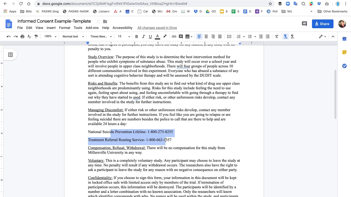Open the Normal text styles dropdown
The height and width of the screenshot is (197, 351).
73,36
